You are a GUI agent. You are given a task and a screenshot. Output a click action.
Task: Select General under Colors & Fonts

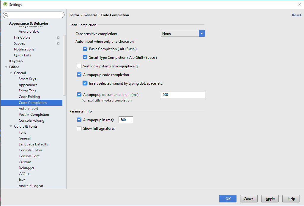(x=25, y=138)
